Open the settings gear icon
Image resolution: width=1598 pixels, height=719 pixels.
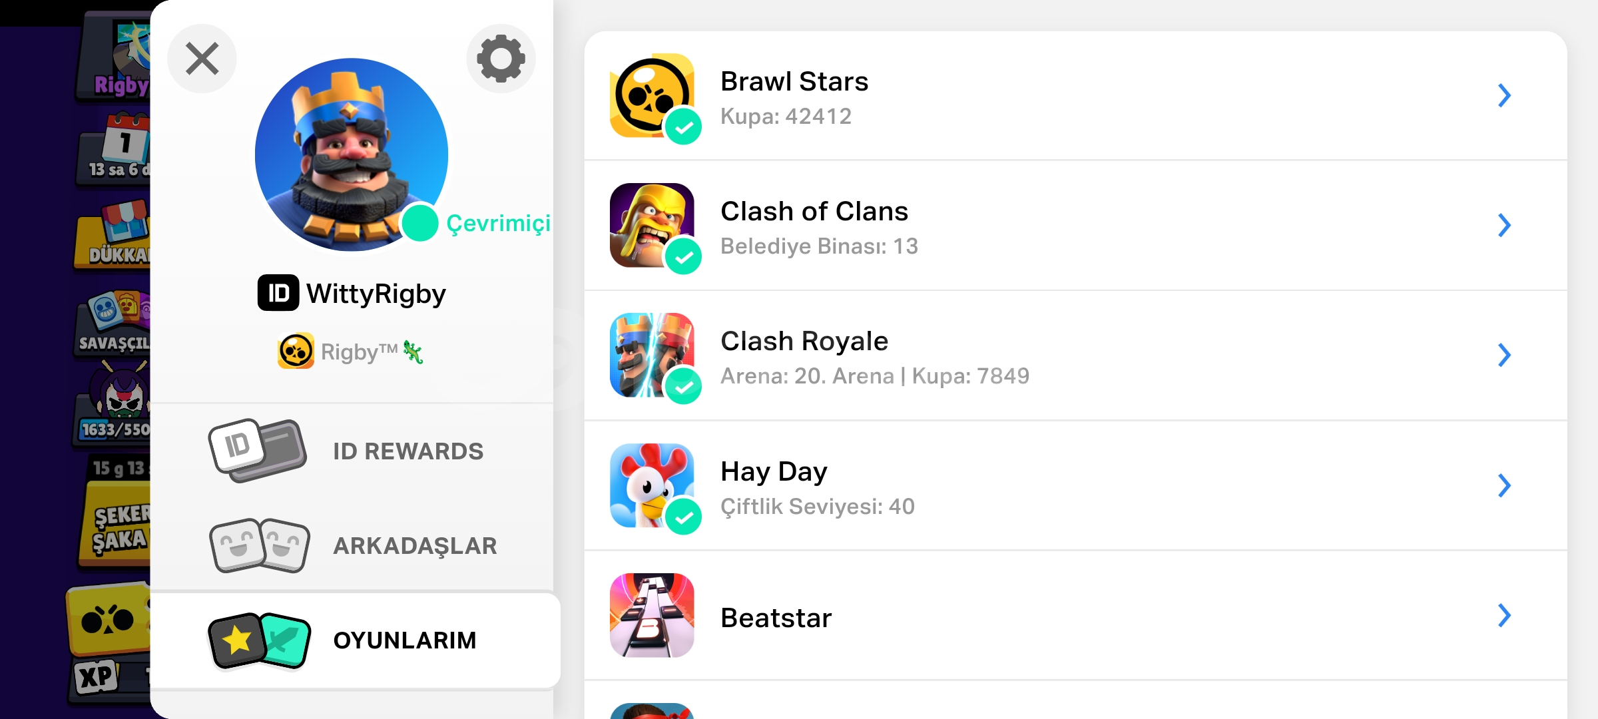coord(501,59)
